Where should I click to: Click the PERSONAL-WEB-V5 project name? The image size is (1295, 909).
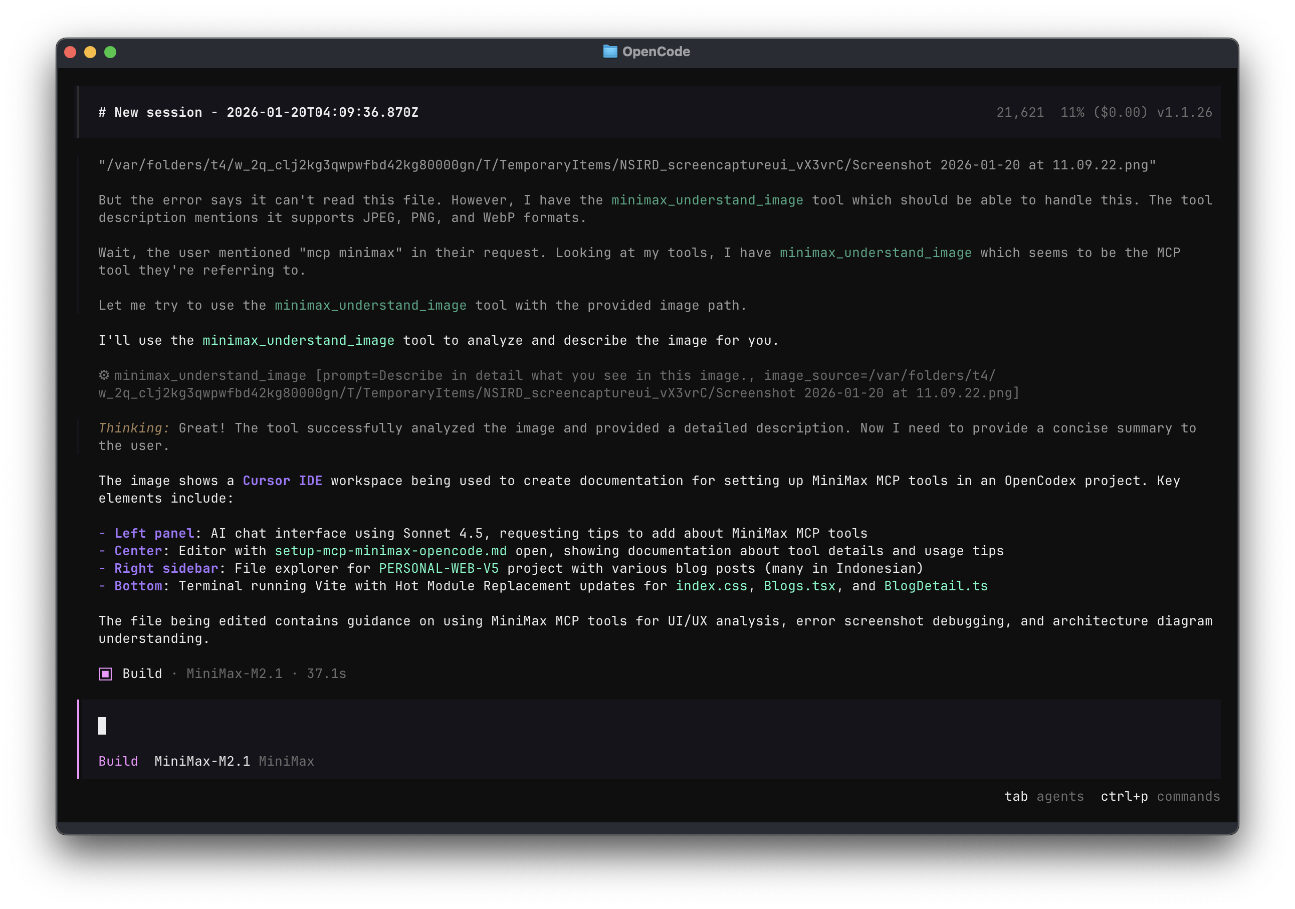[x=439, y=568]
